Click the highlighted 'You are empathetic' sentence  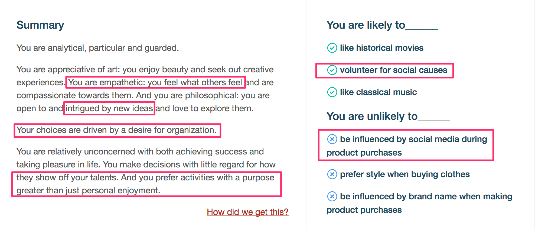pyautogui.click(x=155, y=82)
